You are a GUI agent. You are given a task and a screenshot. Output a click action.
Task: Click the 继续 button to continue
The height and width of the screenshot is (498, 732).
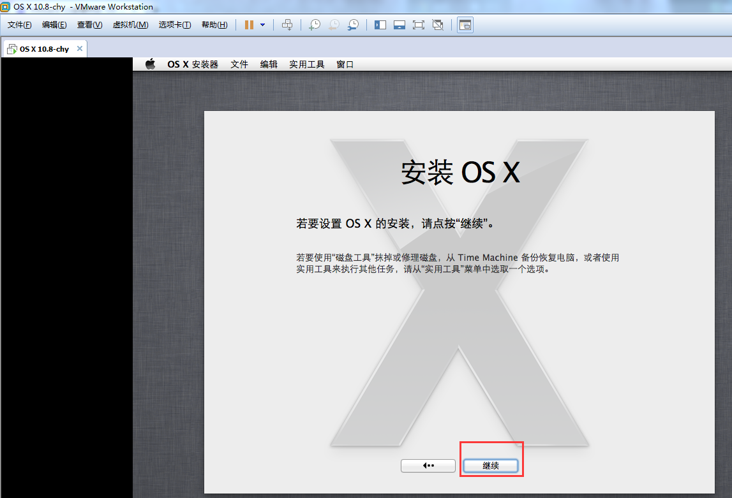click(490, 465)
